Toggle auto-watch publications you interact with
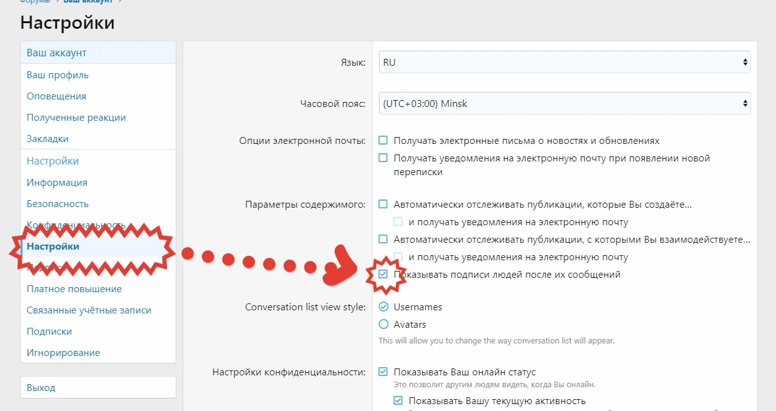This screenshot has width=776, height=411. pos(383,240)
